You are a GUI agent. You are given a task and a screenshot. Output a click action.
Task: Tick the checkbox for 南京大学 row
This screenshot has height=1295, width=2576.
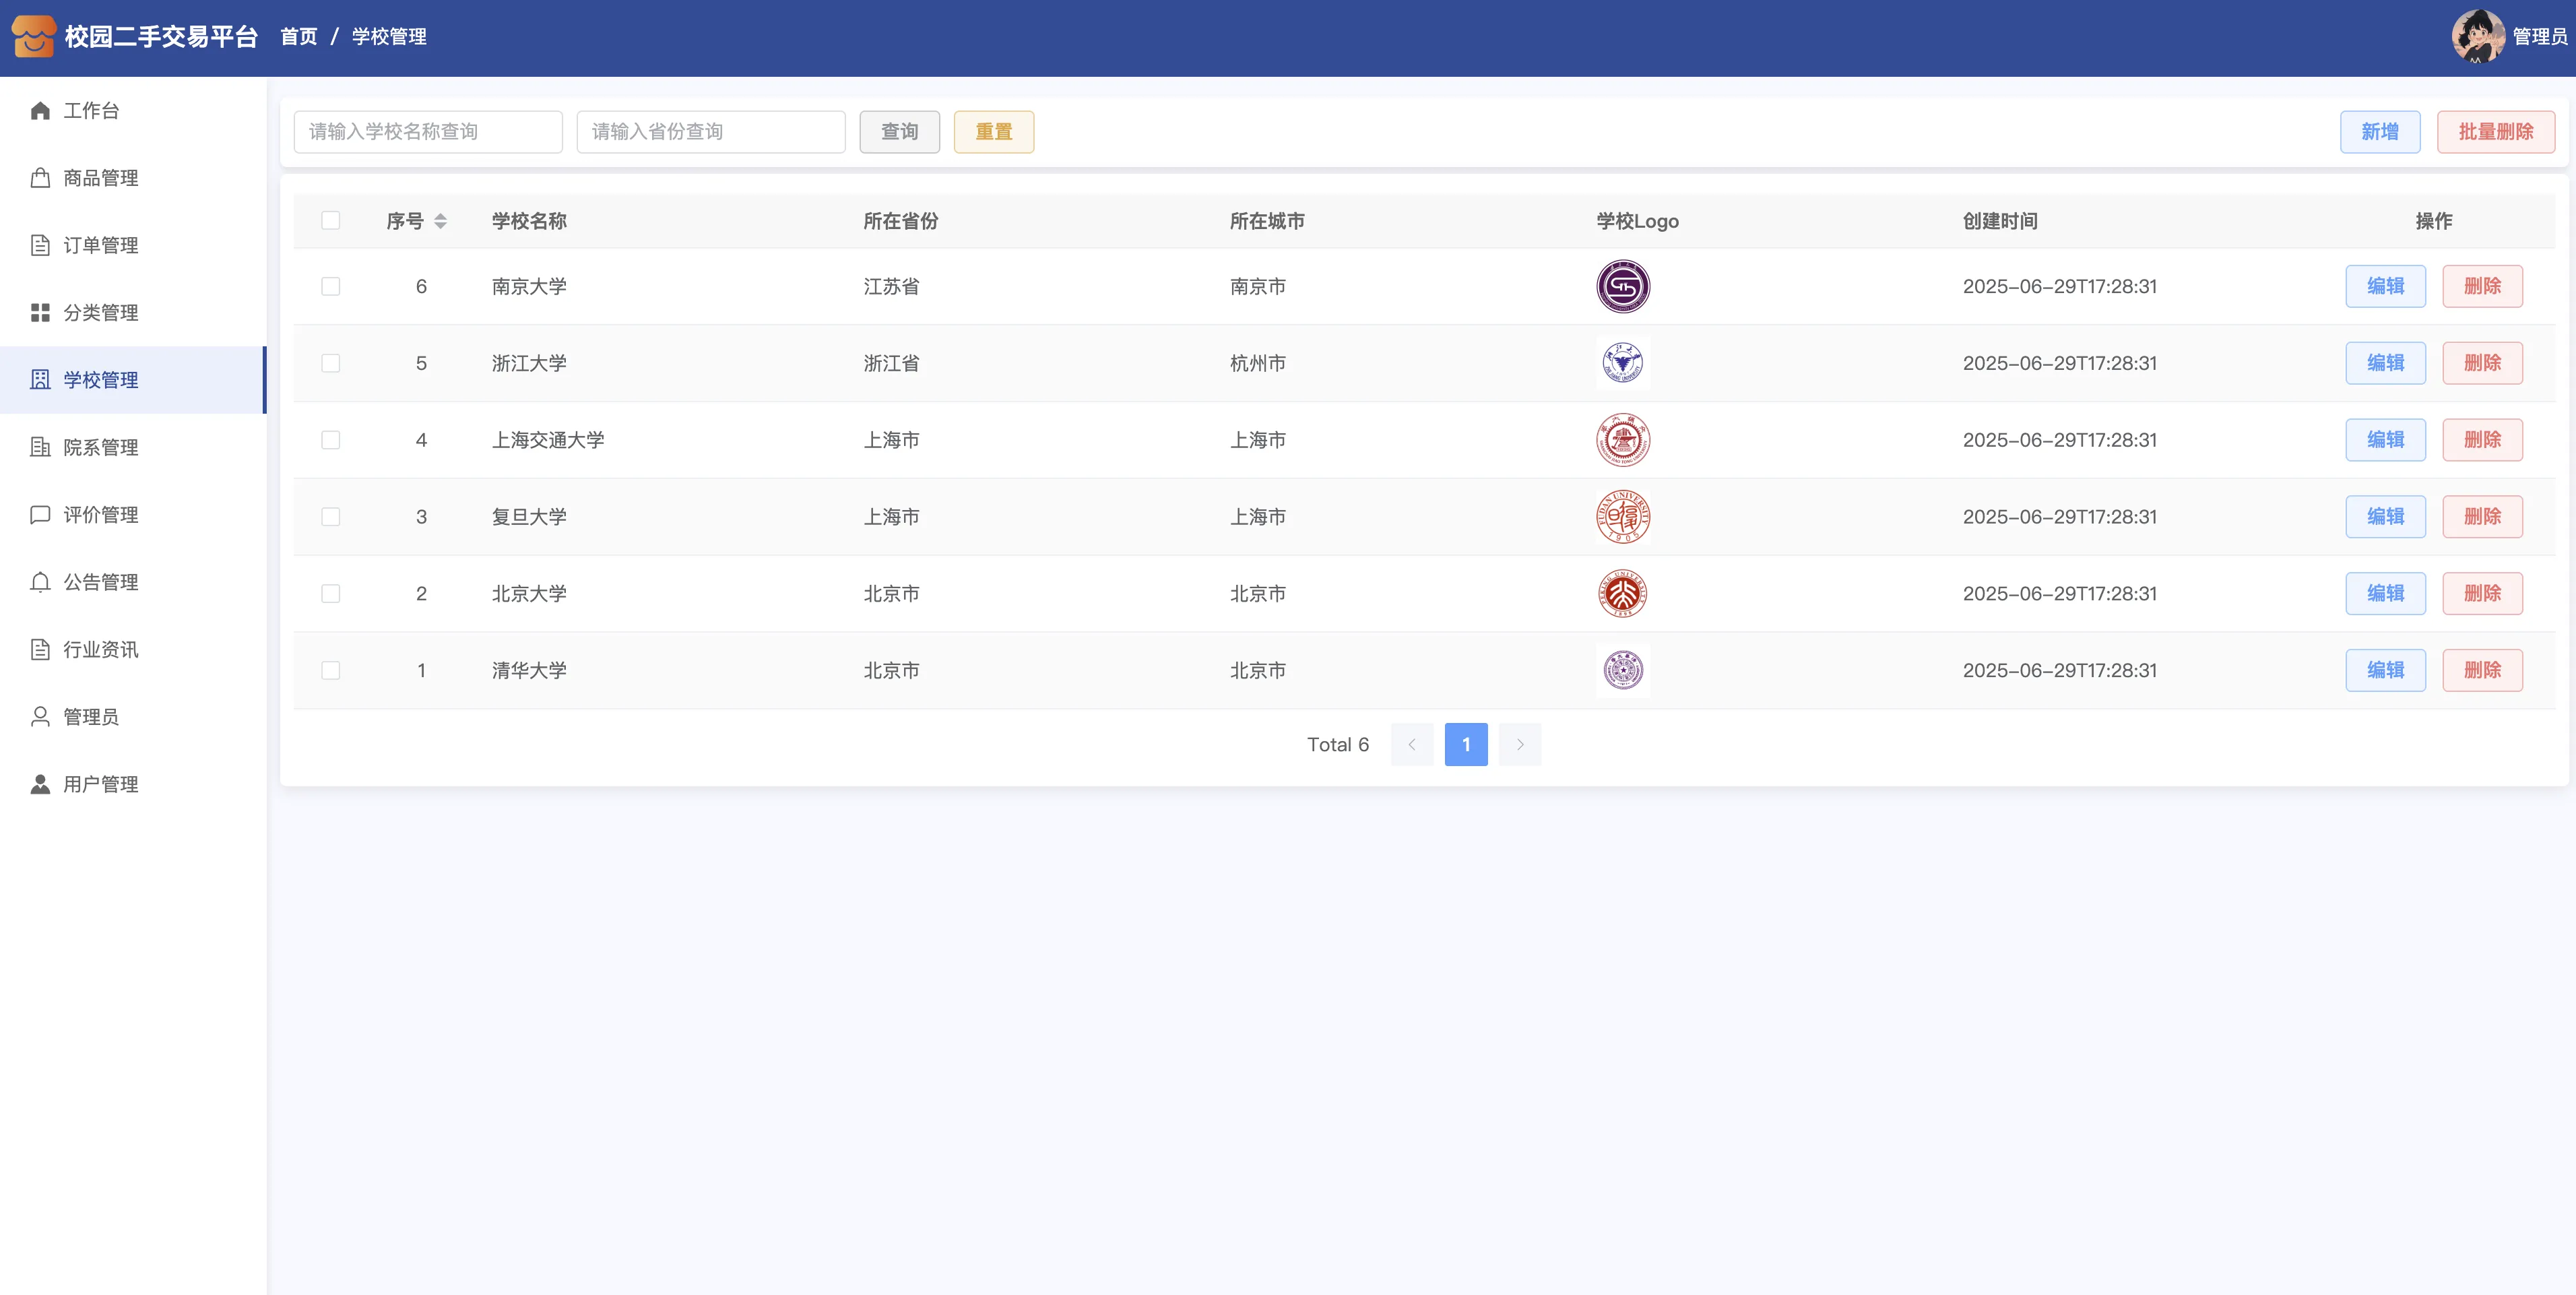pyautogui.click(x=331, y=287)
